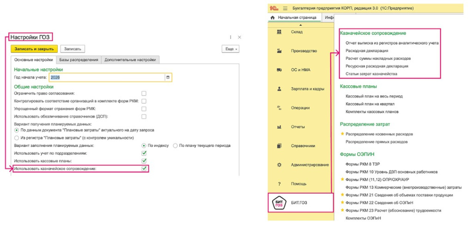Open the hamburger main menu icon
The image size is (473, 225).
(x=285, y=8)
